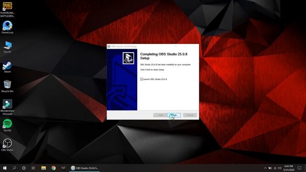Focus OBS Studio 25.0.8 Setup taskbar button
306x172 pixels.
(85, 168)
